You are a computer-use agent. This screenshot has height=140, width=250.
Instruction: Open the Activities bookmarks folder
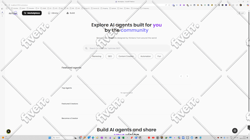[15, 8]
